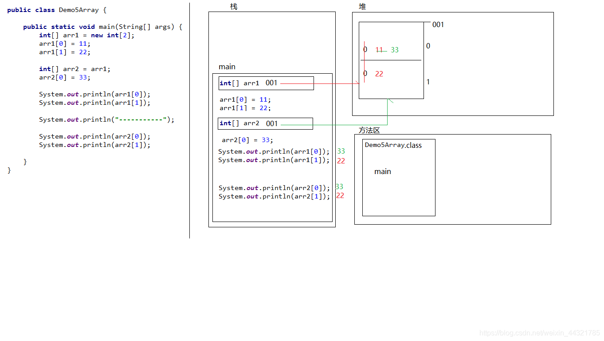The width and height of the screenshot is (604, 341).
Task: Click println(arr1[0]) inside the main stack frame
Action: pyautogui.click(x=274, y=151)
